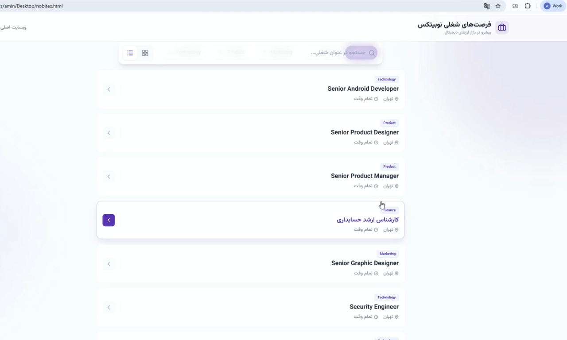Expand the Security Engineer chevron

pos(109,307)
